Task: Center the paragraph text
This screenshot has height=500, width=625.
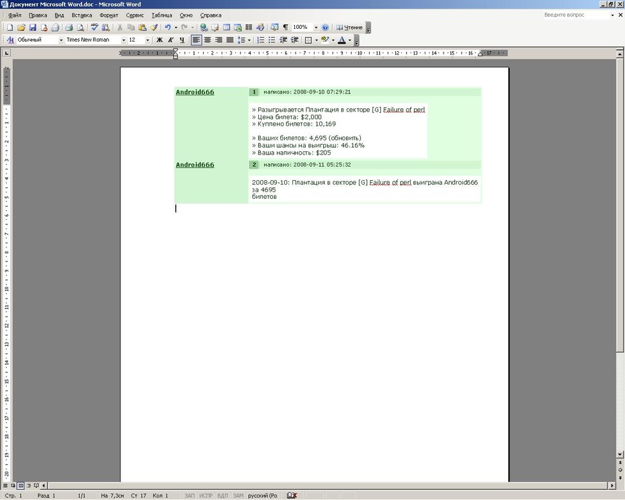Action: [207, 40]
